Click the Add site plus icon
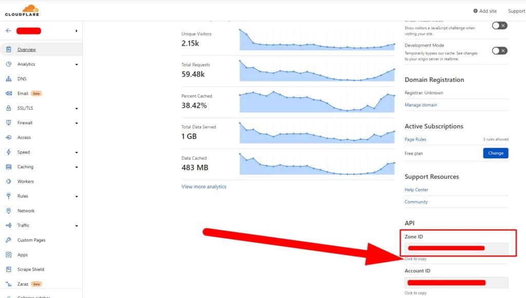 click(475, 11)
